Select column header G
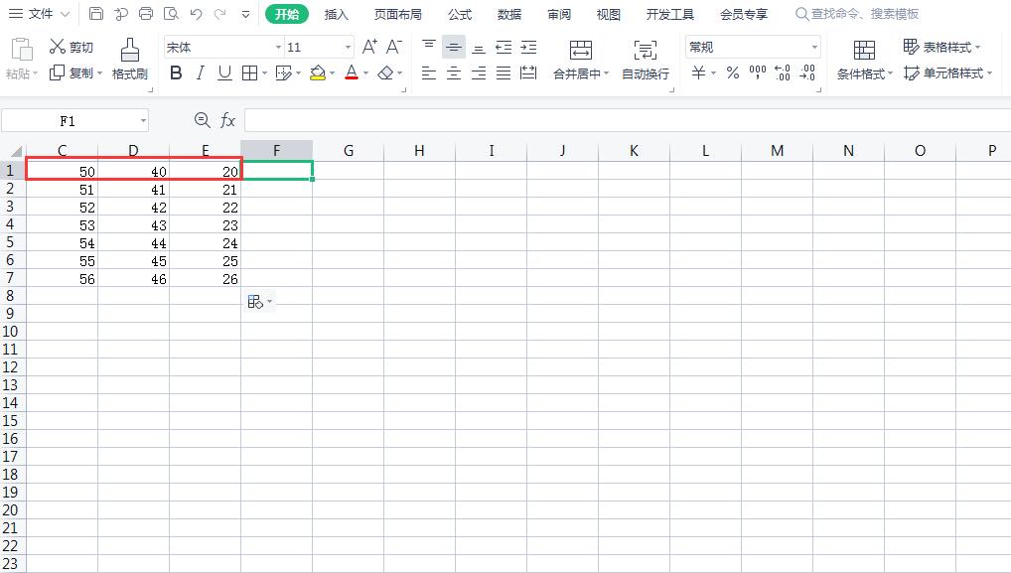Image resolution: width=1011 pixels, height=573 pixels. (x=349, y=151)
